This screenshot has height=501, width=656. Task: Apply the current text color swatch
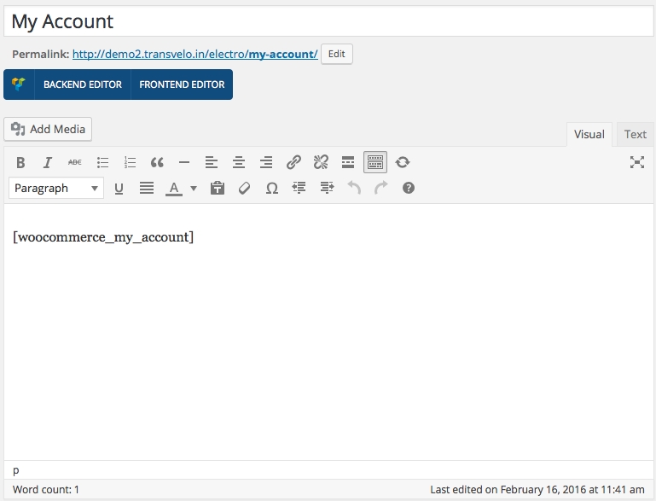pyautogui.click(x=174, y=188)
